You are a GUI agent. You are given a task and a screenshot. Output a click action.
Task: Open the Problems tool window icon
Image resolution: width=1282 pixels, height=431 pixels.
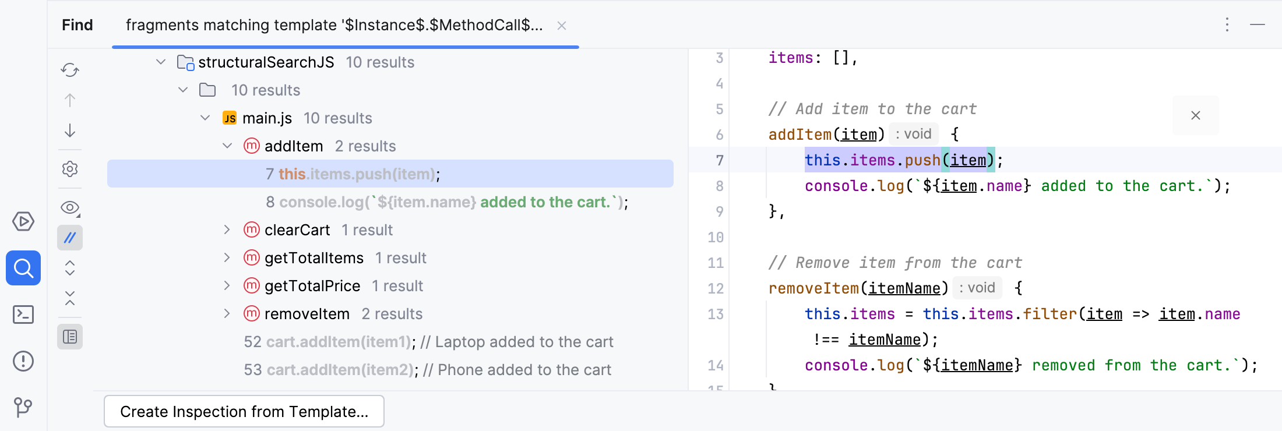[23, 361]
